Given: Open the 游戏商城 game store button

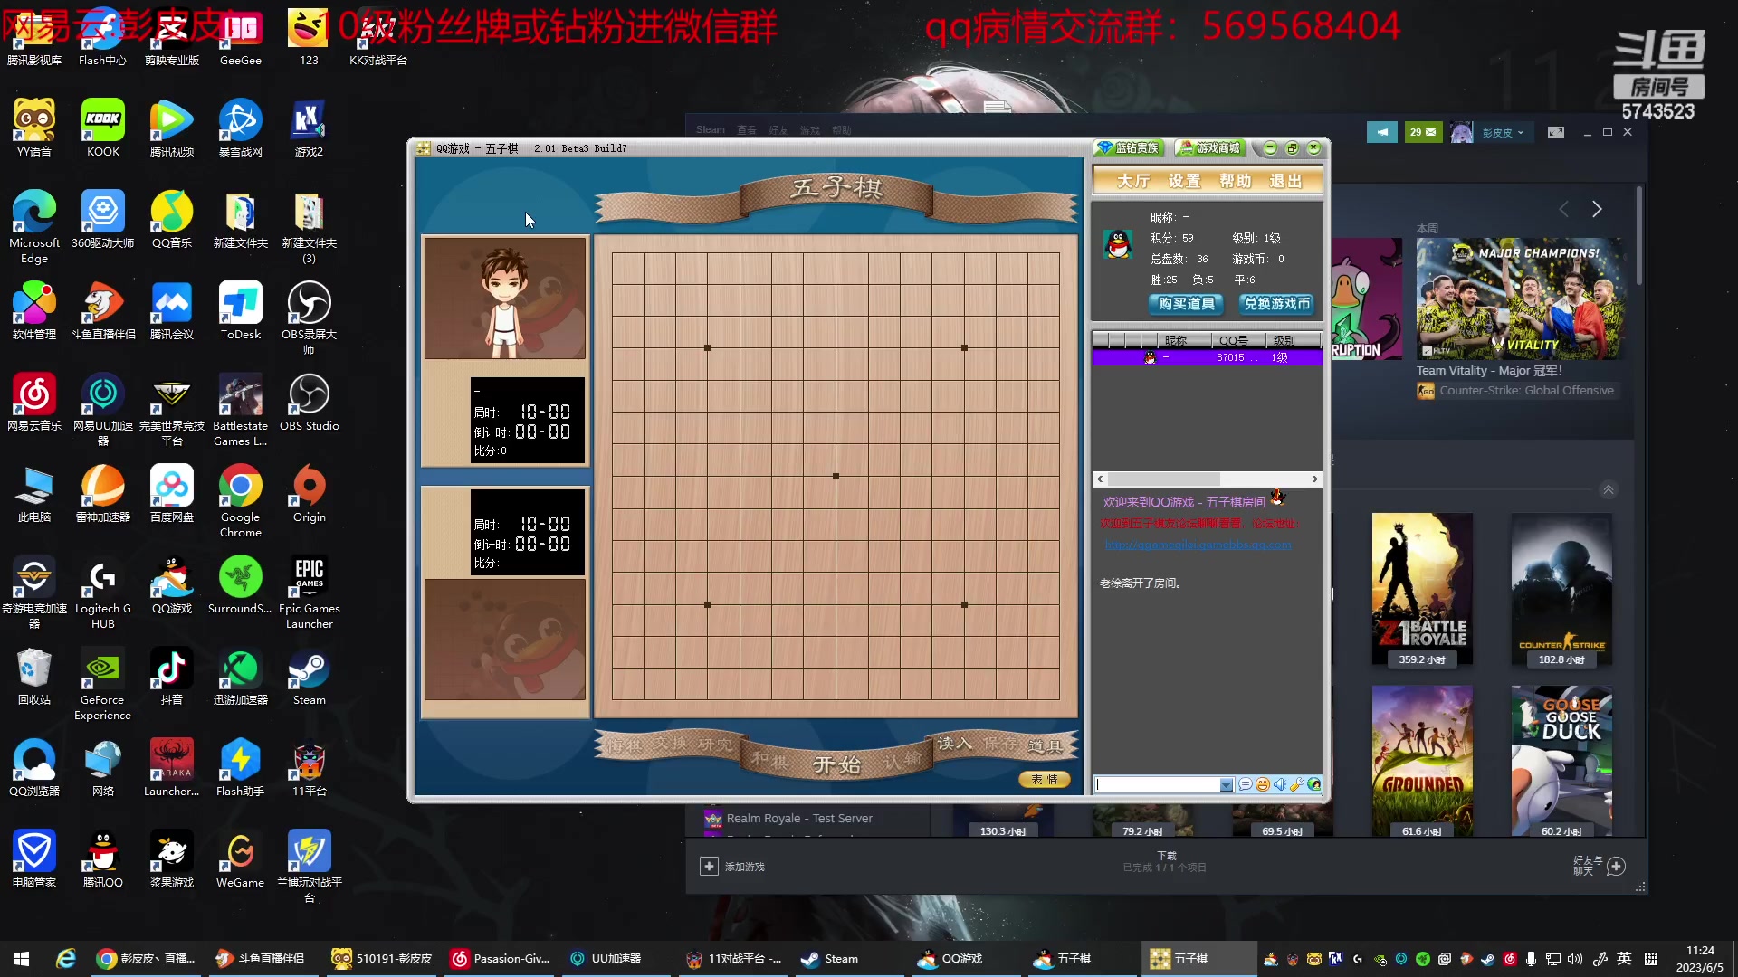Looking at the screenshot, I should (x=1209, y=148).
